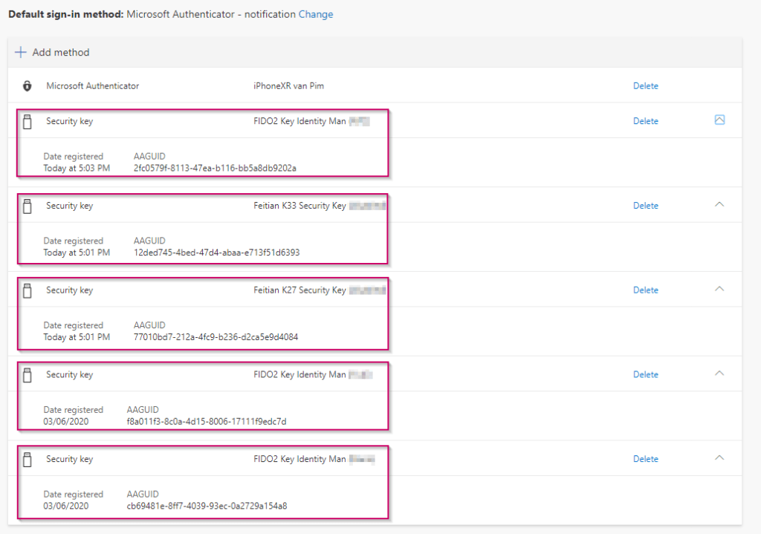Collapse details of the key with AAGUID f8a011f3

pyautogui.click(x=719, y=374)
